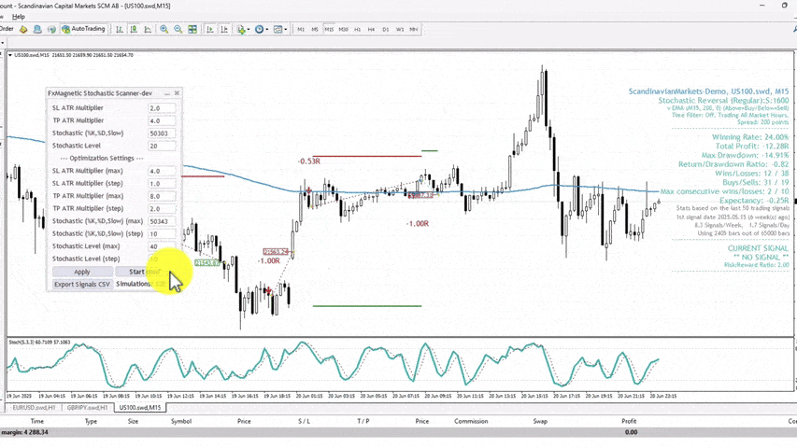Image resolution: width=797 pixels, height=448 pixels.
Task: Click the Symbol column header
Action: pyautogui.click(x=181, y=421)
